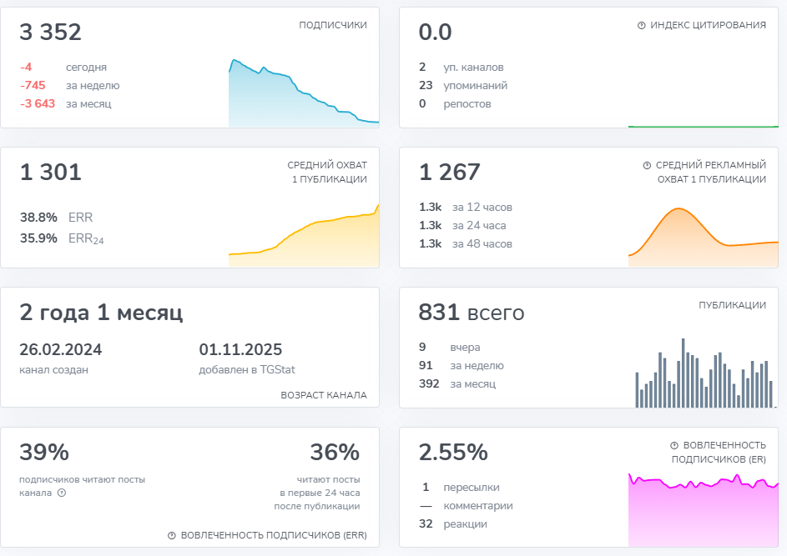The width and height of the screenshot is (787, 556).
Task: Select the СРЕДНИЙ ОХВАТ 1 ПУБЛИКАЦИИ heading
Action: [327, 173]
